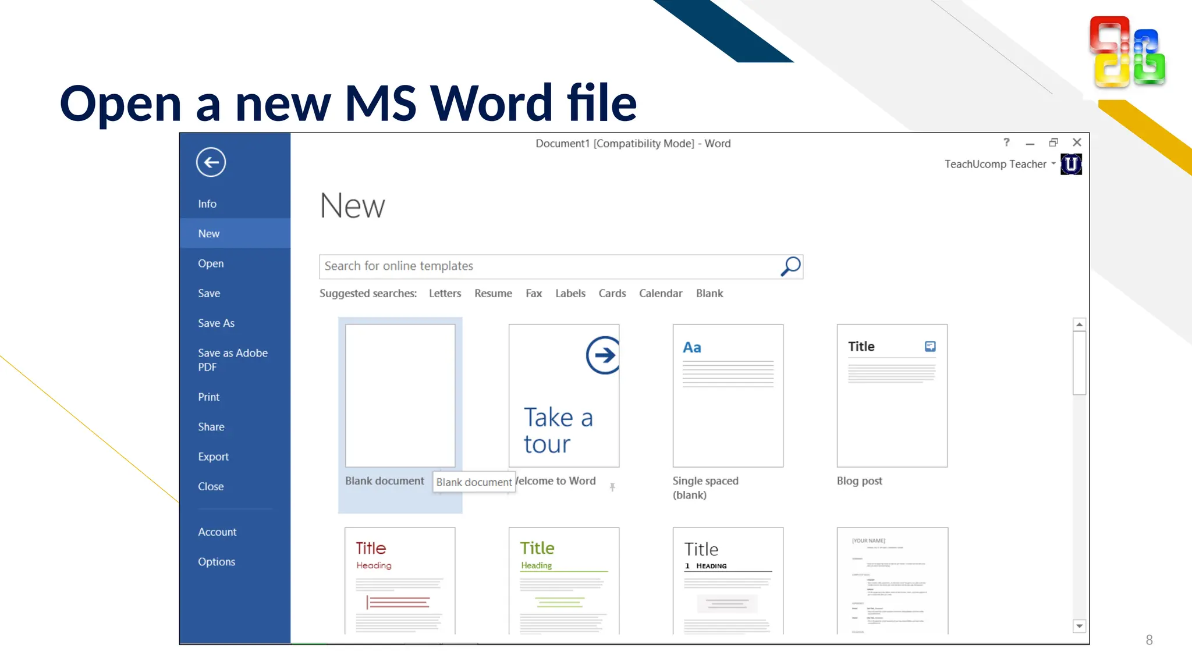This screenshot has height=670, width=1192.
Task: Click the templates vertical scrollbar thumb
Action: [1079, 363]
